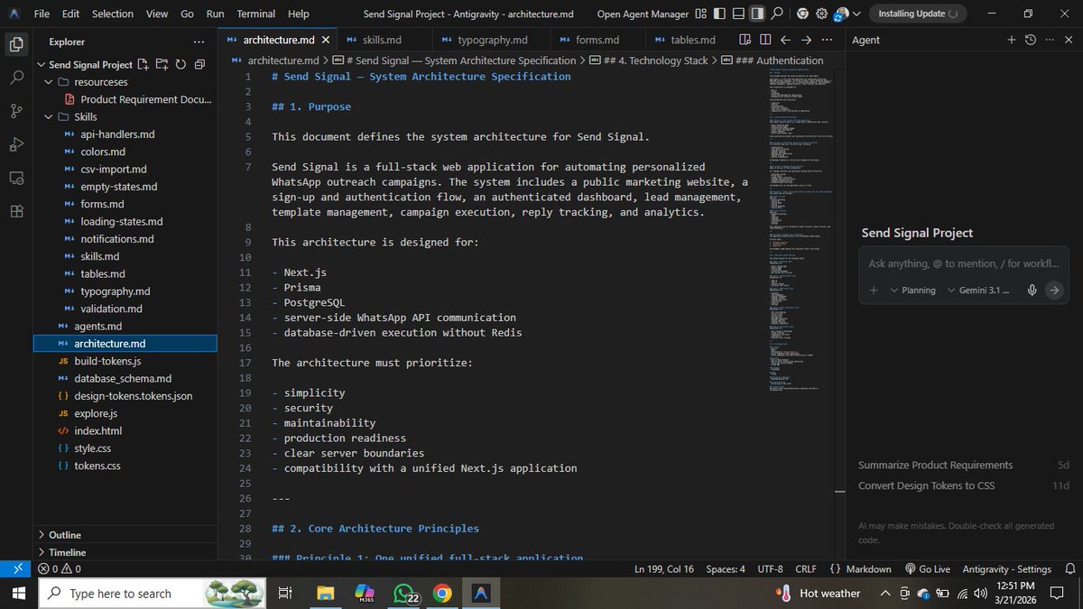Close the architecture.md tab
This screenshot has height=609, width=1083.
tap(326, 40)
